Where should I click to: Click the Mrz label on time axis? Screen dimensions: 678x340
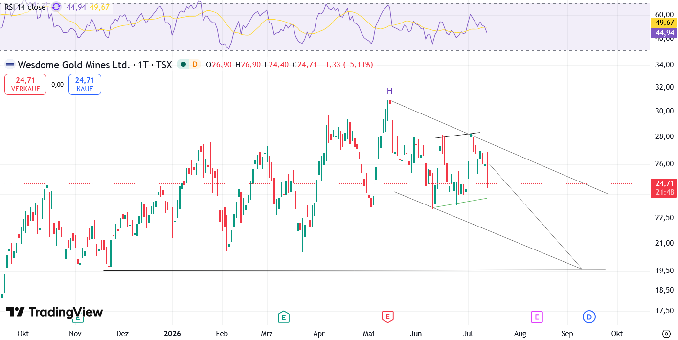click(x=267, y=334)
